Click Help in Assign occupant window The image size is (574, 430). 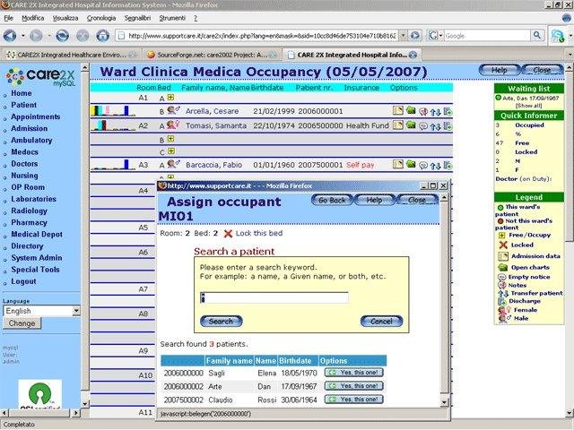pyautogui.click(x=375, y=200)
